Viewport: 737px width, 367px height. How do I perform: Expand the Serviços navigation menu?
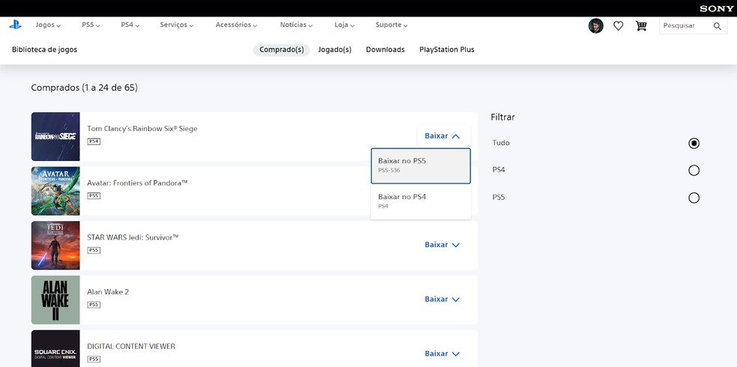coord(176,25)
